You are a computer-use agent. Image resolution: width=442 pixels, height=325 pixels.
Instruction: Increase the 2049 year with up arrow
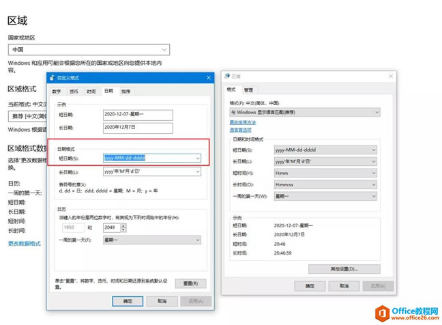pyautogui.click(x=123, y=226)
